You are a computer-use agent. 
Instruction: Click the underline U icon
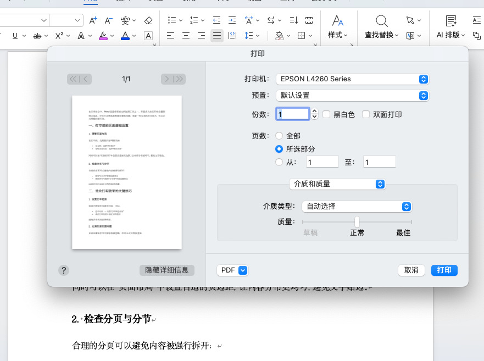point(15,36)
